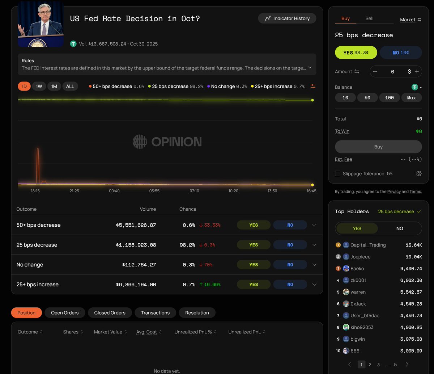434x374 pixels.
Task: Expand the 25+ bps increase row
Action: coord(314,285)
